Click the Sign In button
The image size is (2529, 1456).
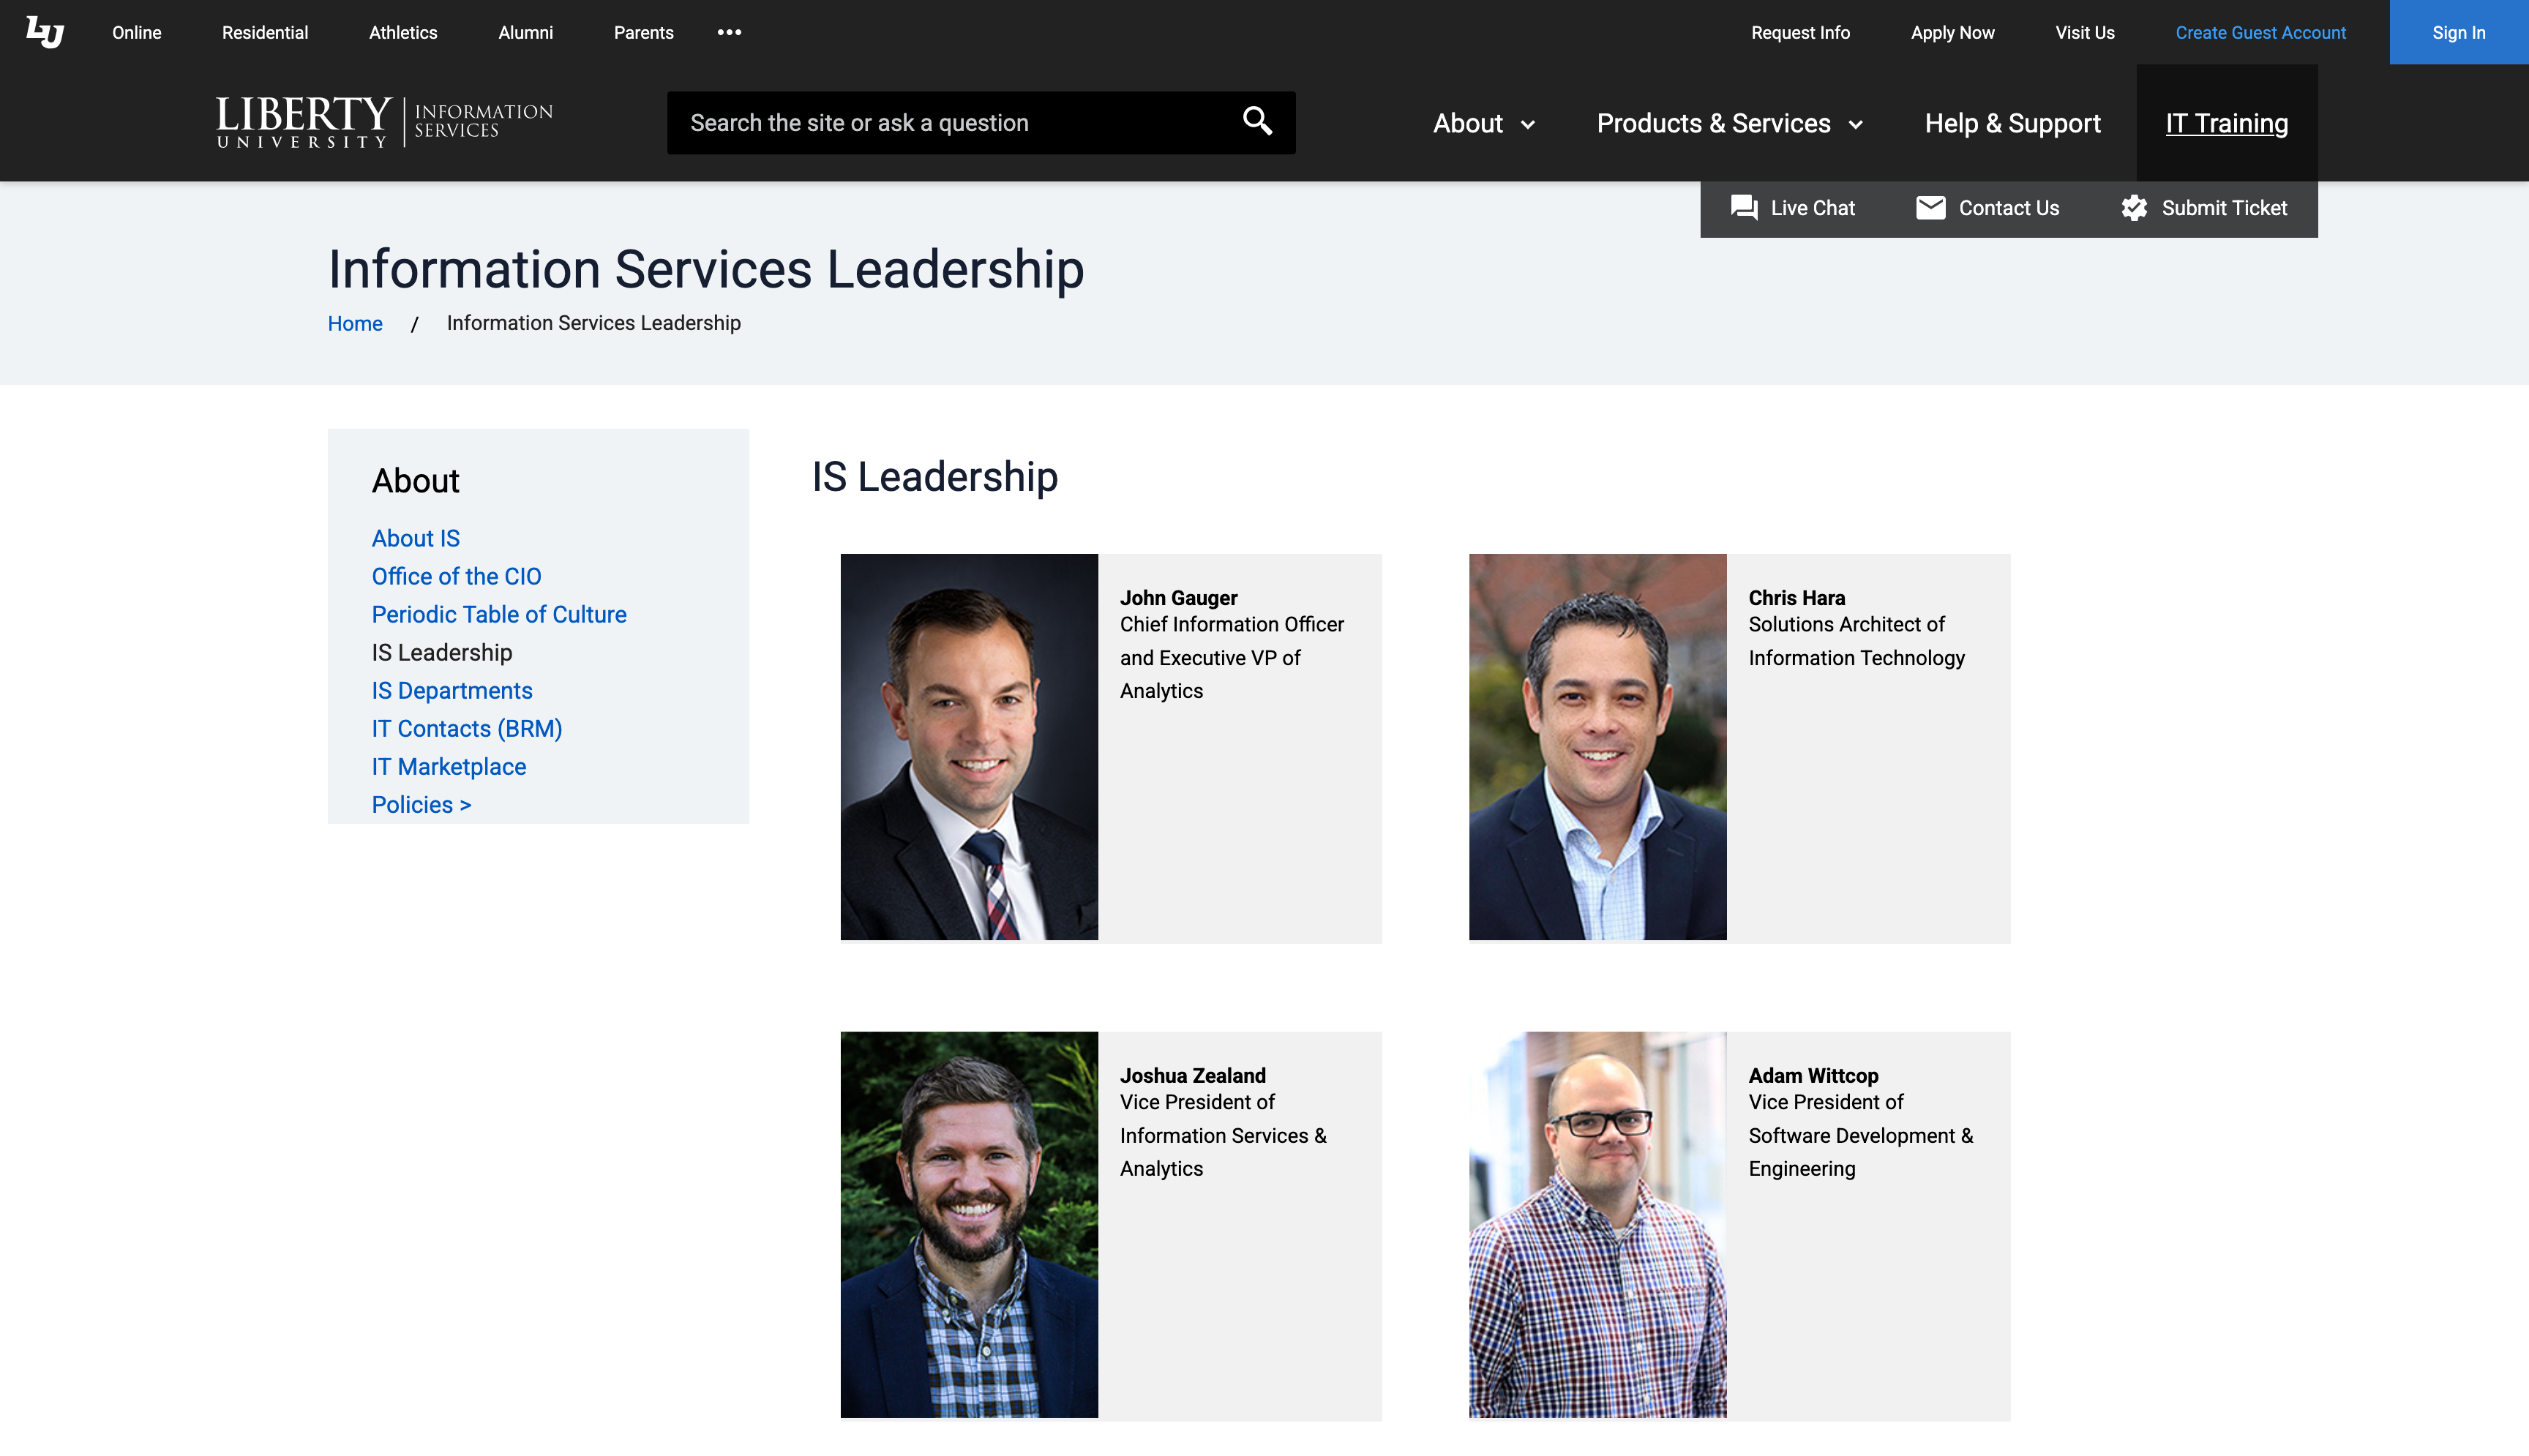click(x=2458, y=32)
